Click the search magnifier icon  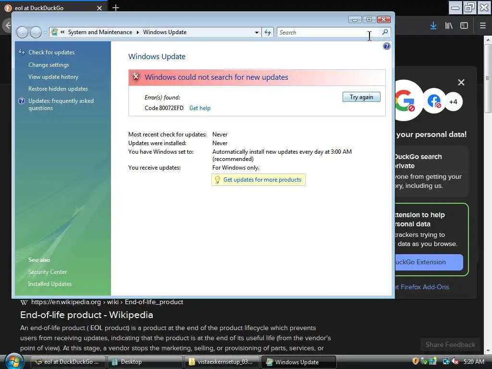click(385, 32)
